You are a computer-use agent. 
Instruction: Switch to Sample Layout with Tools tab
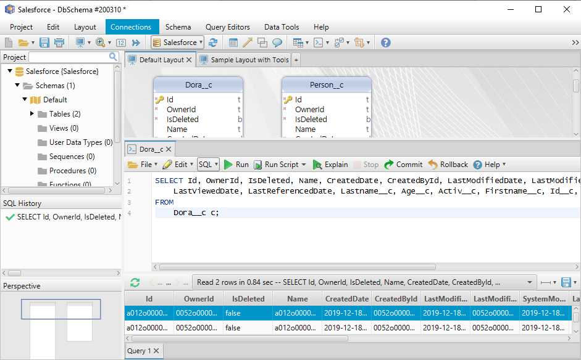click(x=243, y=60)
